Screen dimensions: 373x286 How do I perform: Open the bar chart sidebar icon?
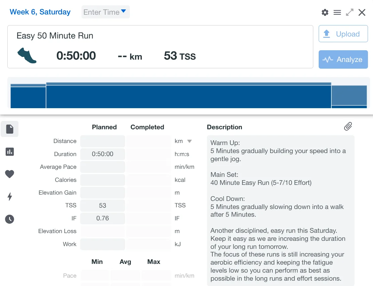(x=10, y=152)
